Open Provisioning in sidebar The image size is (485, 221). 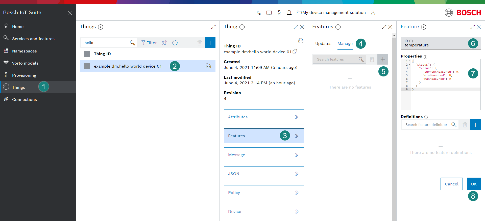coord(38,75)
